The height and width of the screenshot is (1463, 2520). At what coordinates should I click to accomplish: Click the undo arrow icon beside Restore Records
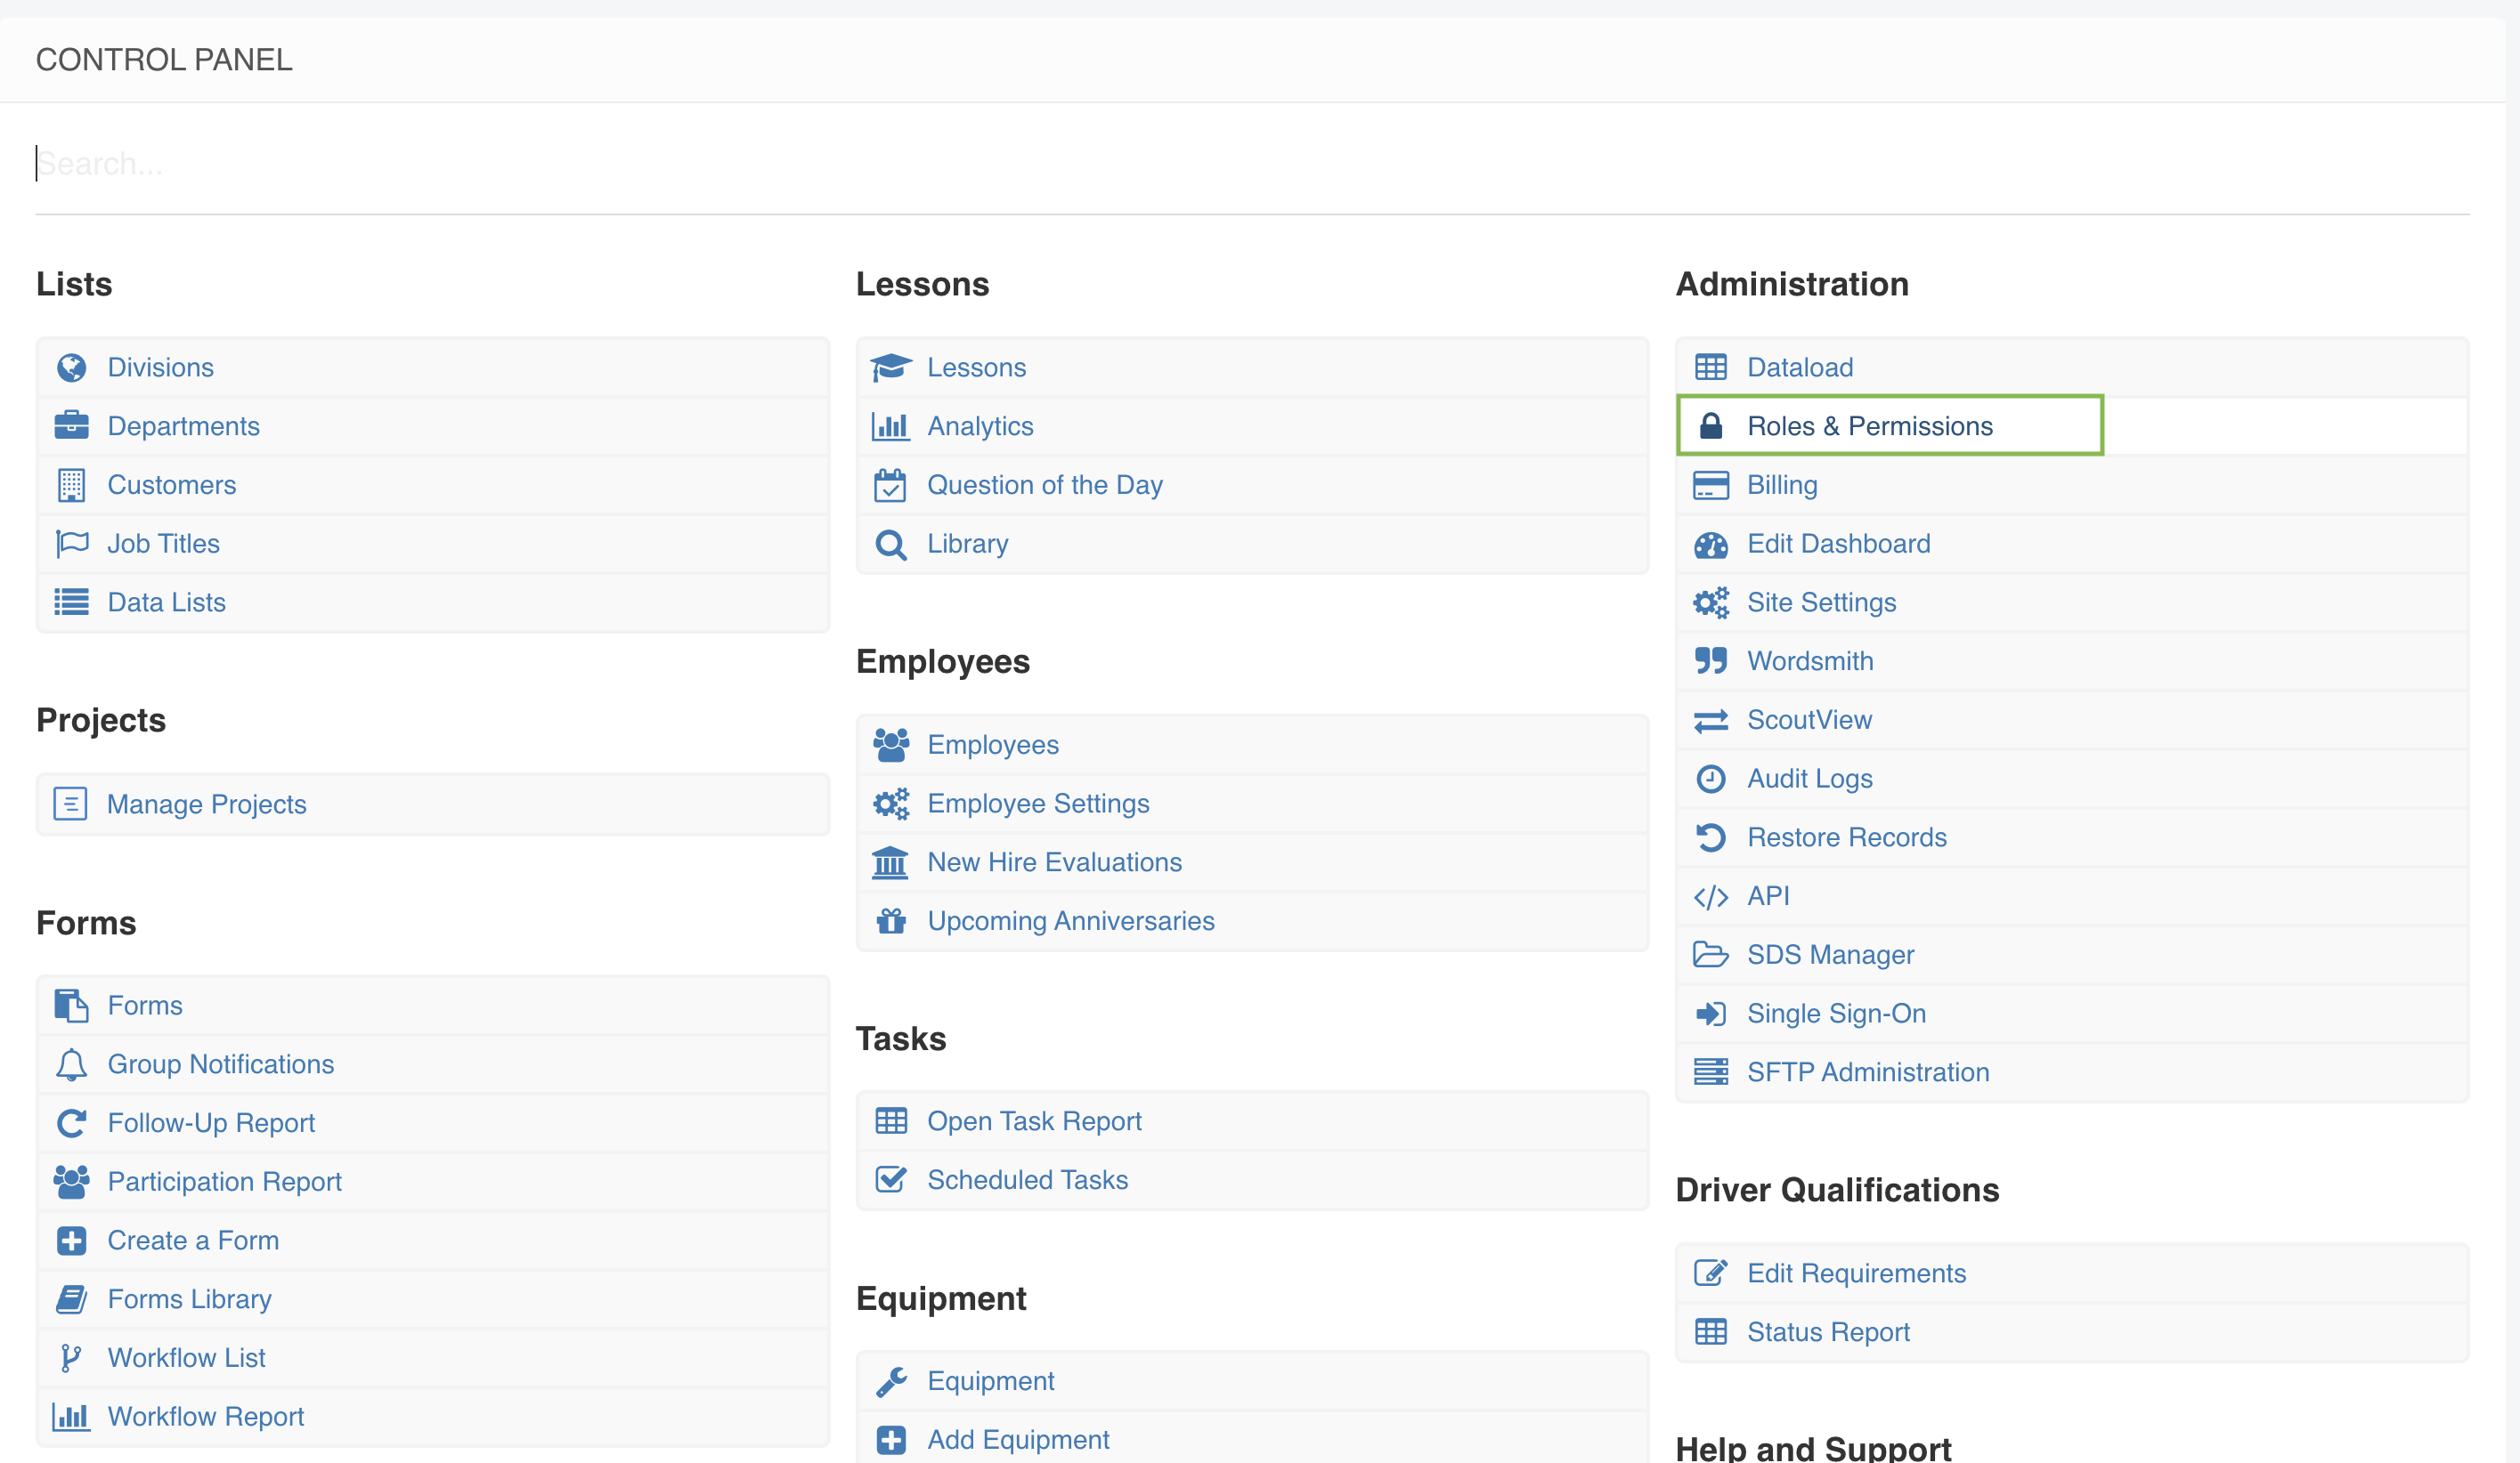tap(1711, 837)
